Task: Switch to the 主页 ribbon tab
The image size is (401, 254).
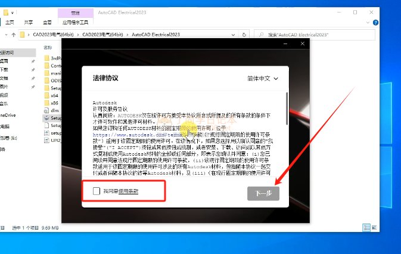Action: [x=10, y=23]
